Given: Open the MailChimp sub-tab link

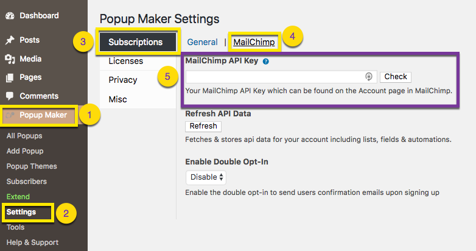Looking at the screenshot, I should (x=254, y=42).
